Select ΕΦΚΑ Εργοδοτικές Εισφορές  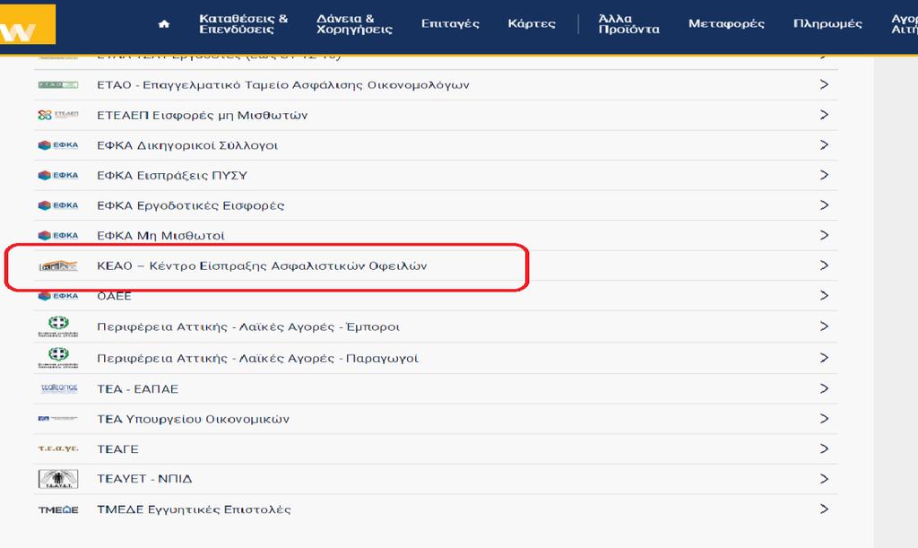coord(190,205)
